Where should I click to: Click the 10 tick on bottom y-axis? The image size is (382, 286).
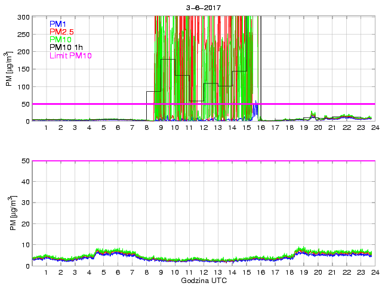coord(24,245)
